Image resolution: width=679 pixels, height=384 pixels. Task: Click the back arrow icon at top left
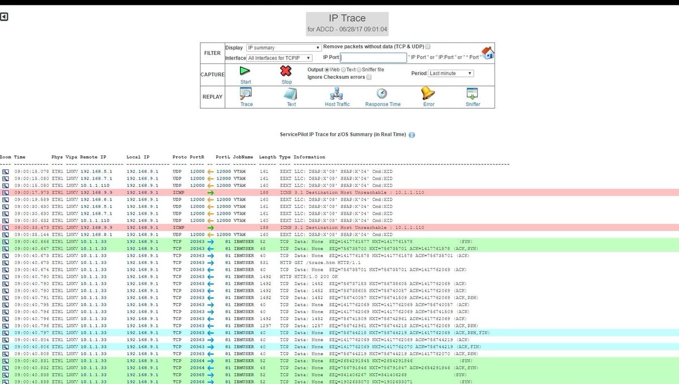4,17
